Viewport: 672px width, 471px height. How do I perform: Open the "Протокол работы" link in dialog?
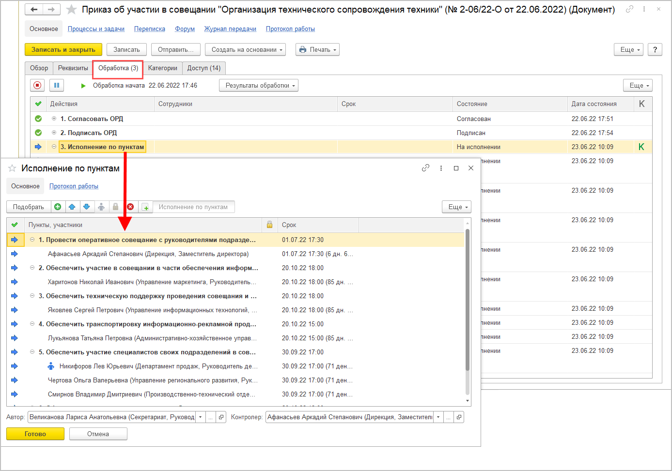pyautogui.click(x=74, y=186)
